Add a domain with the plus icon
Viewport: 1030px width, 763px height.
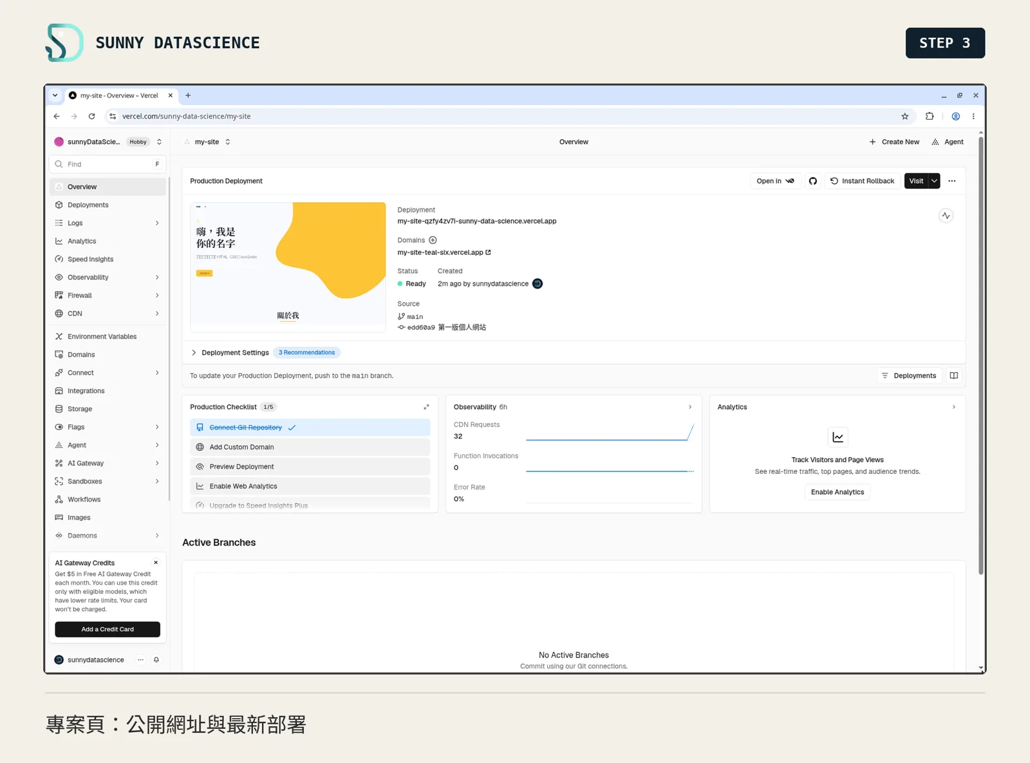pyautogui.click(x=433, y=240)
